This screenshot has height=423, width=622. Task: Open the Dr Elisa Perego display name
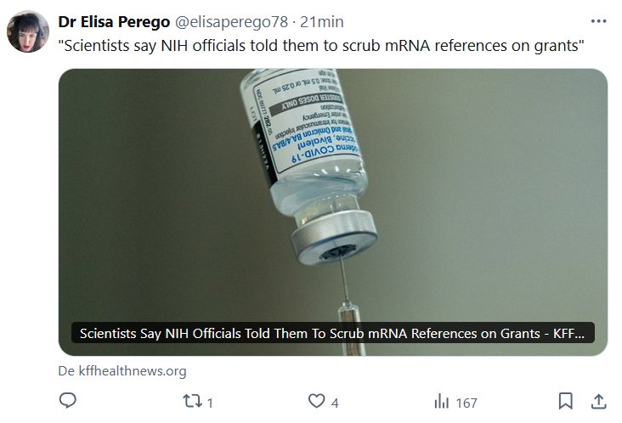113,20
